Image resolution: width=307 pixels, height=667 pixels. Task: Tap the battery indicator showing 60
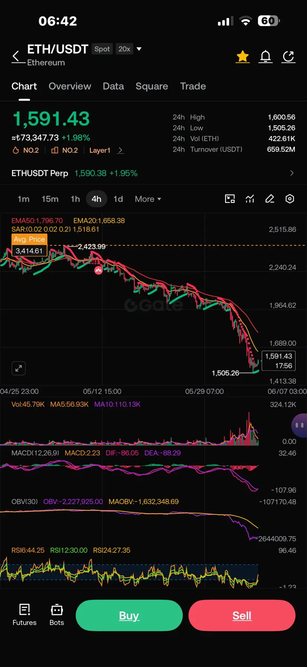tap(269, 21)
